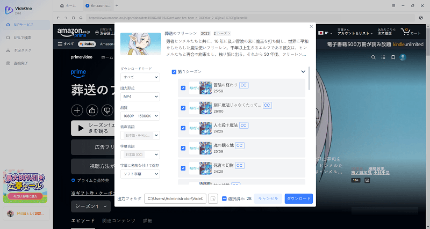The image size is (430, 229).
Task: Click the URL address field
Action: 250,18
